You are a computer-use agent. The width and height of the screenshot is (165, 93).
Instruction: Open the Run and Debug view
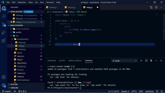coord(4,33)
